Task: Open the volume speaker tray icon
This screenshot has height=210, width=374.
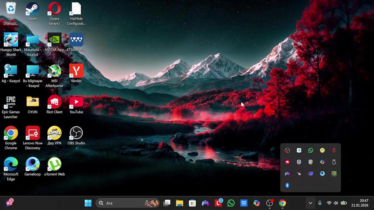Action: coord(336,203)
